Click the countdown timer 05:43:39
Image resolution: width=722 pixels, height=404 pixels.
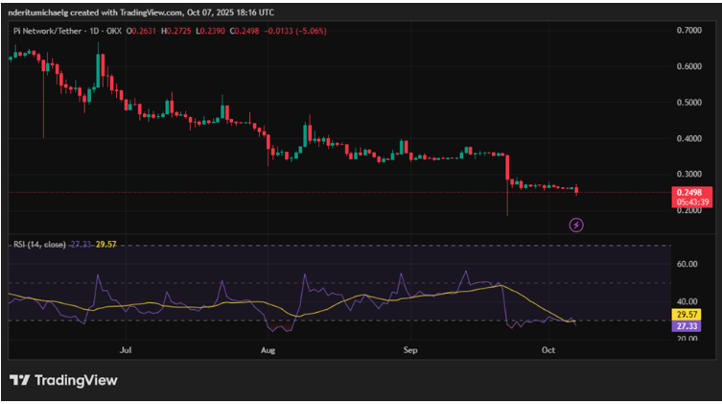(x=692, y=202)
